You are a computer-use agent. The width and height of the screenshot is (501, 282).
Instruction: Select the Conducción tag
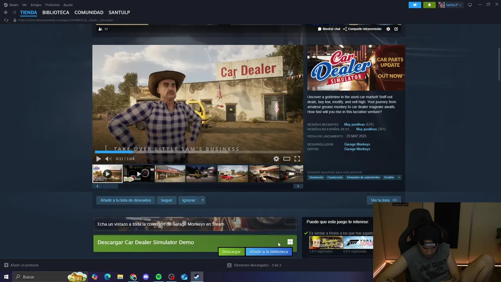coord(335,177)
